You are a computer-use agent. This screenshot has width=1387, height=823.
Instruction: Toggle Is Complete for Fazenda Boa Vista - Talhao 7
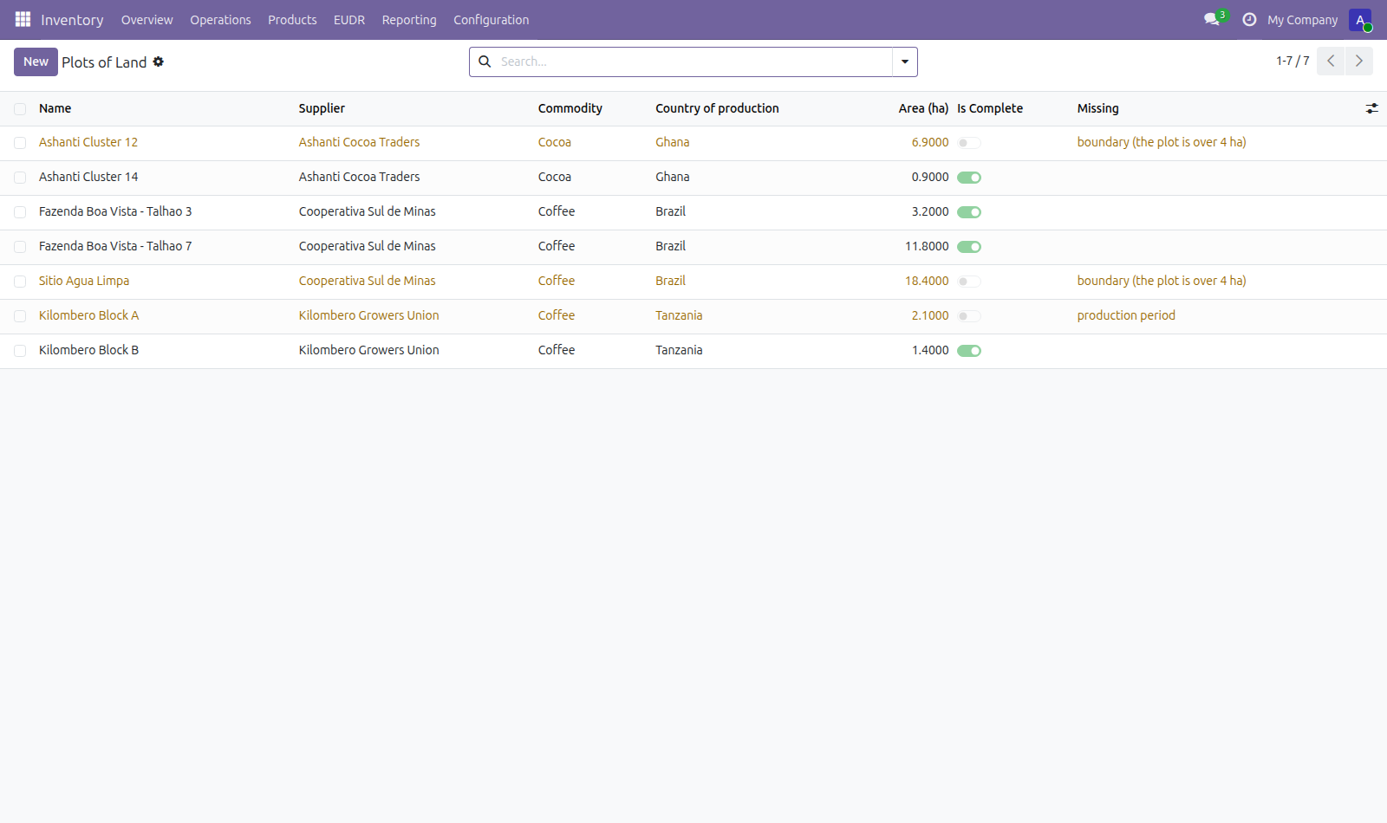[969, 247]
